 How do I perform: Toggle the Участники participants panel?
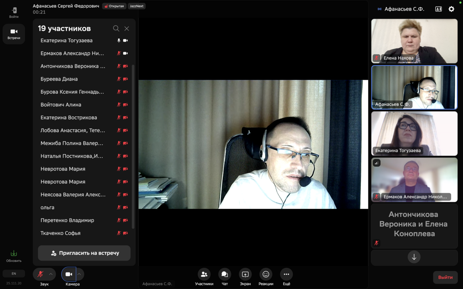point(204,274)
